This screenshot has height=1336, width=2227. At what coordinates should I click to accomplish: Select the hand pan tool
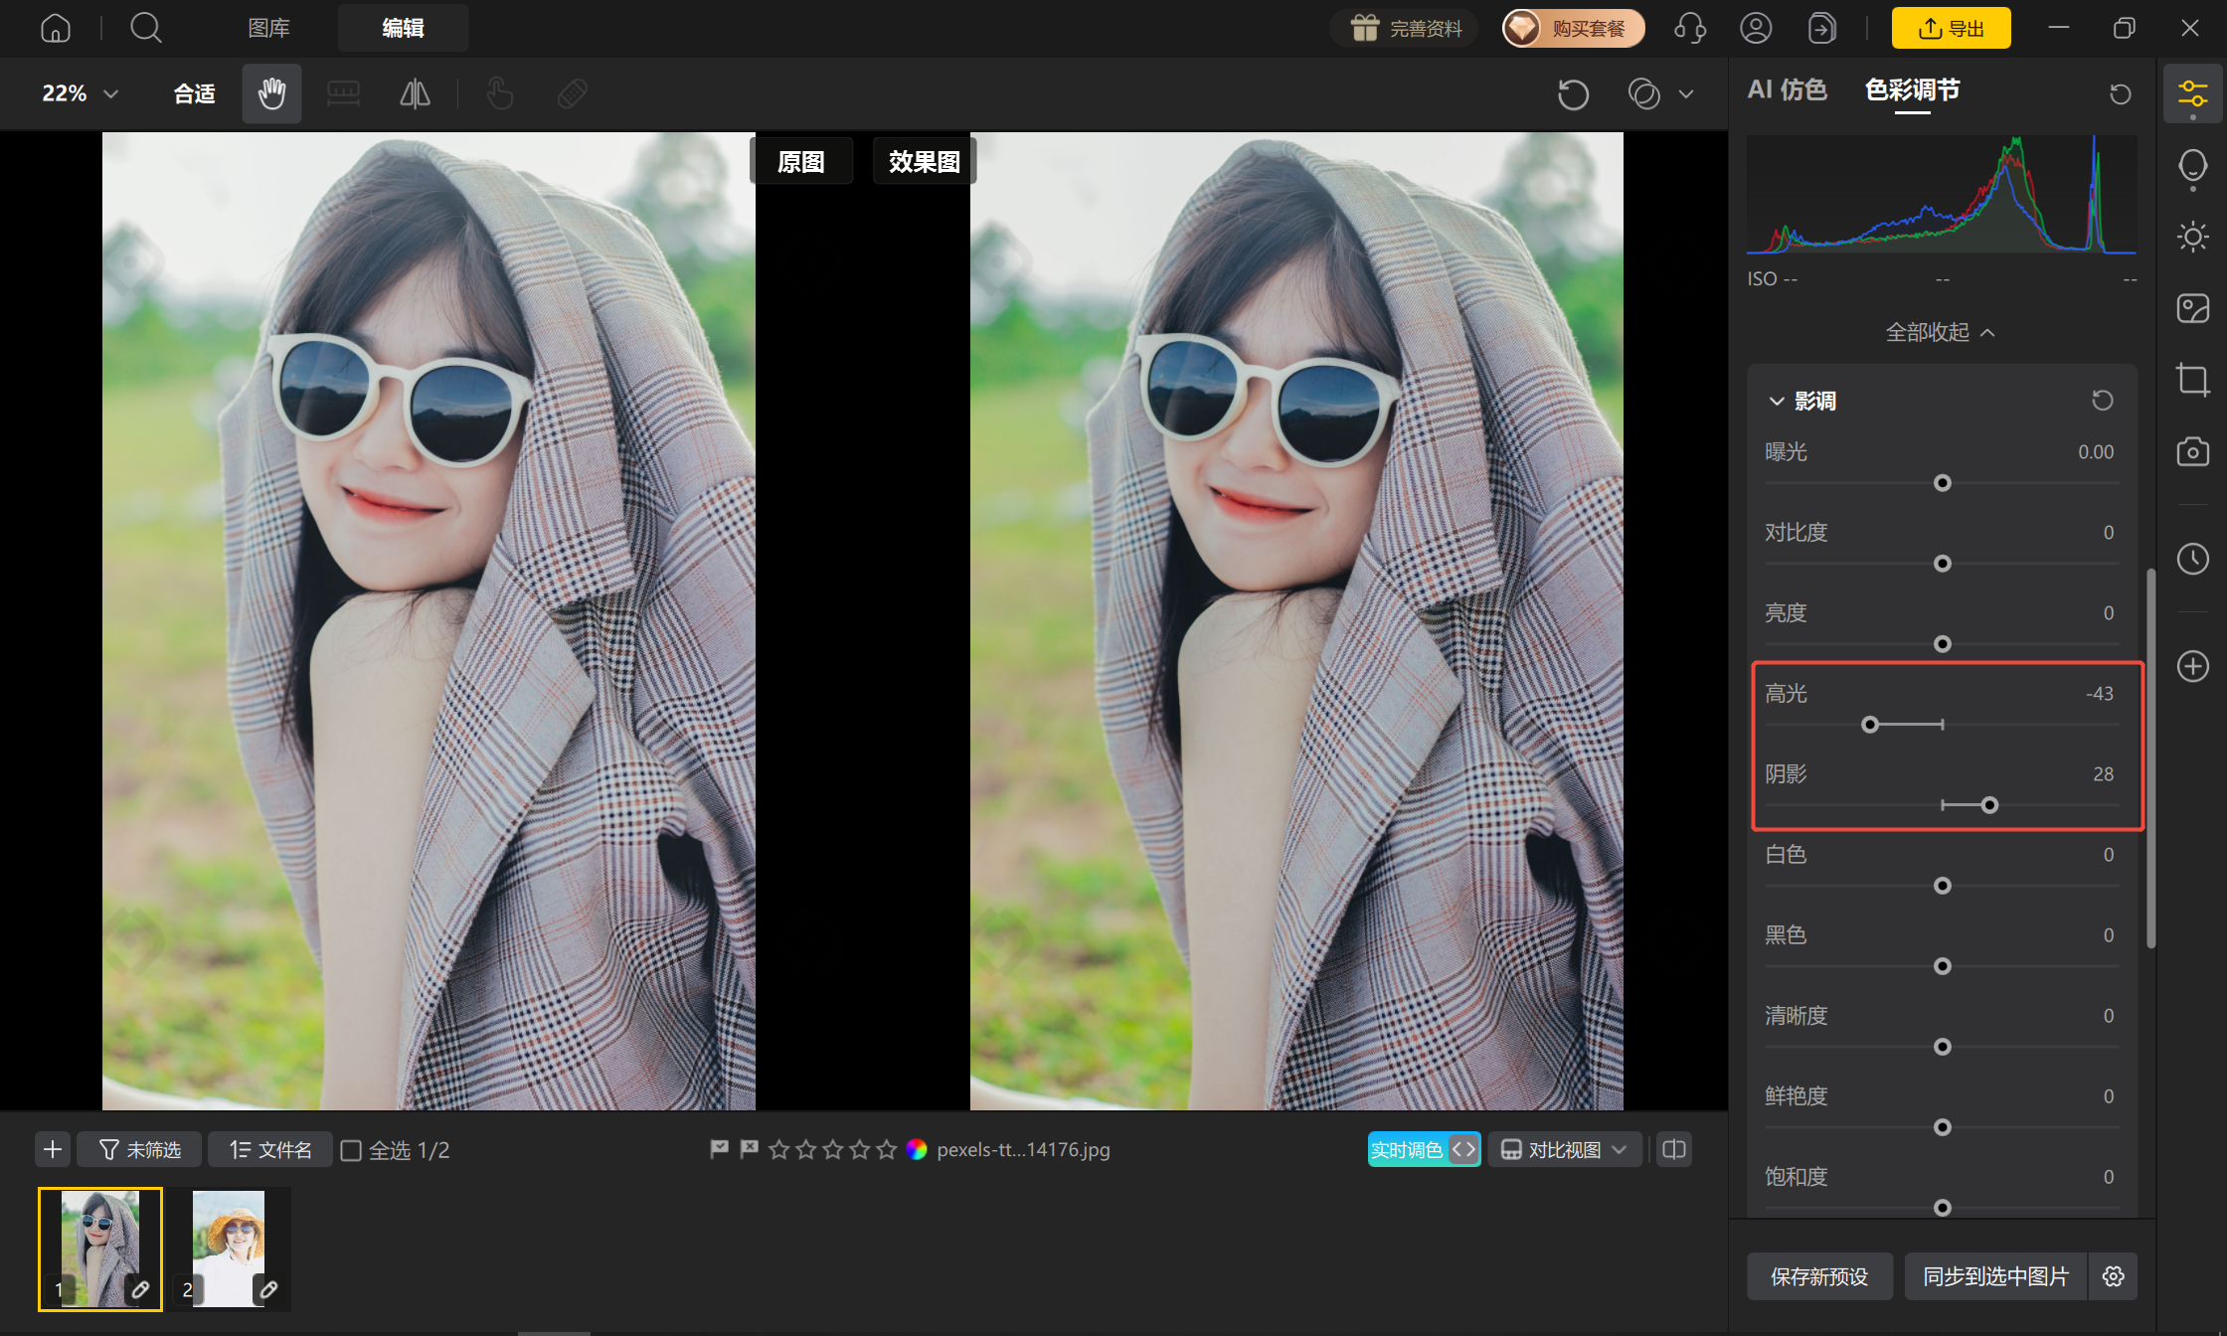click(271, 93)
